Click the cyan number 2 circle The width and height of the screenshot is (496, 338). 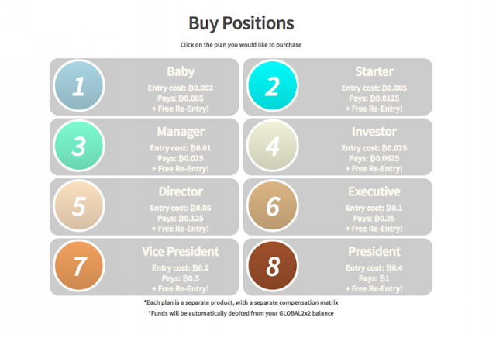pyautogui.click(x=273, y=86)
